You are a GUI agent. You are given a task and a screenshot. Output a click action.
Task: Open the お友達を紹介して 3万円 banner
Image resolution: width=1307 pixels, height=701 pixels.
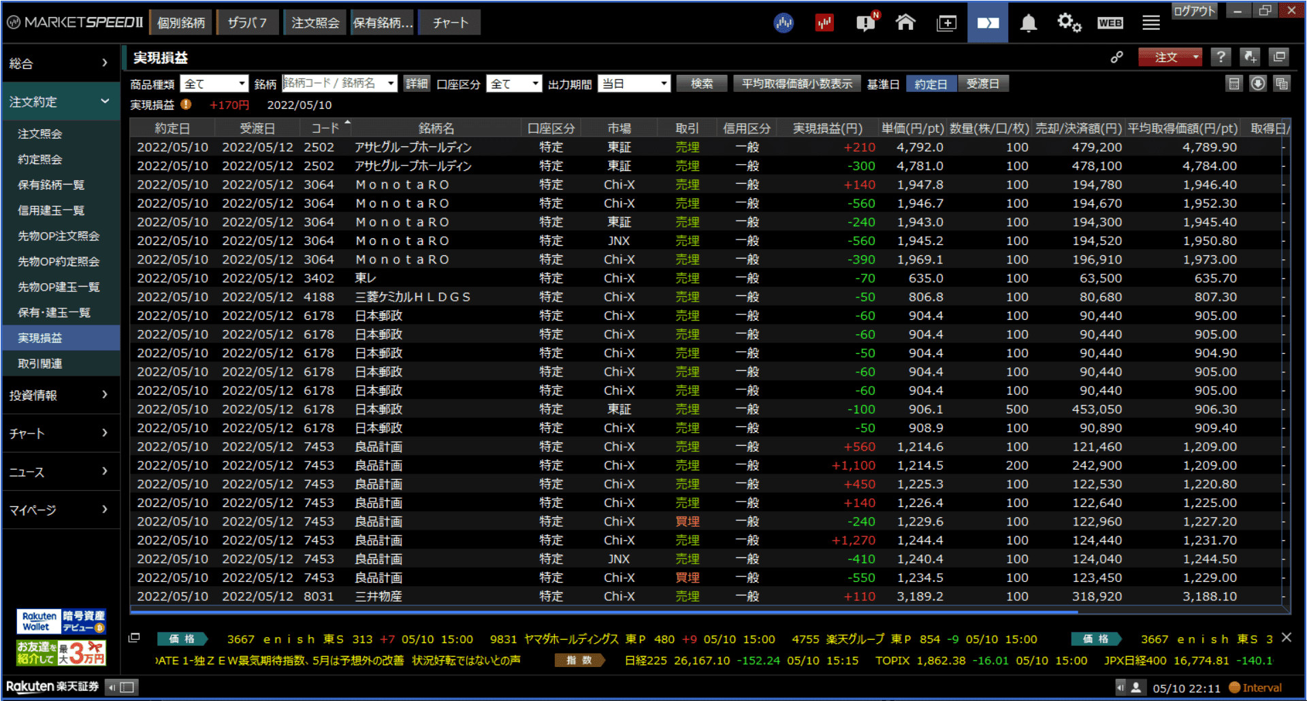(61, 653)
